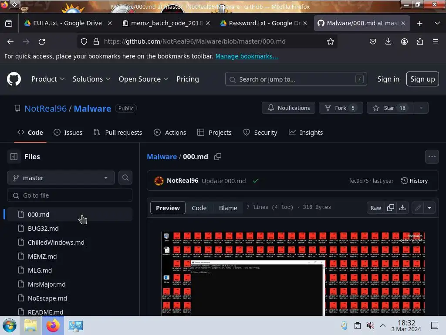
Task: Open the Security tab
Action: tap(260, 133)
